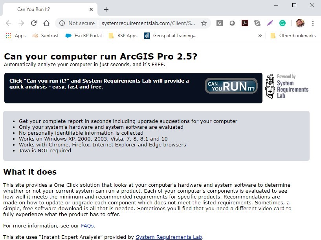Go back to the previous page
The width and height of the screenshot is (321, 240).
9,23
